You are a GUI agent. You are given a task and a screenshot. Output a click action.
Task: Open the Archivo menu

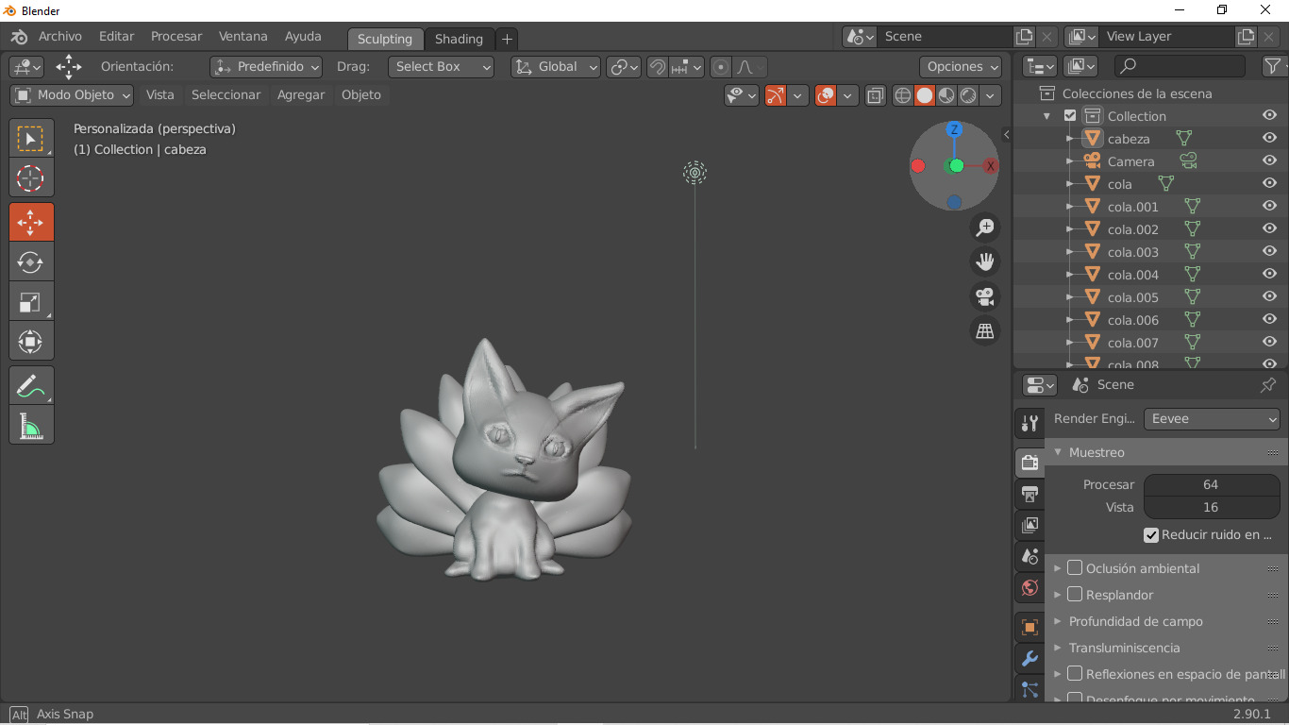(60, 36)
